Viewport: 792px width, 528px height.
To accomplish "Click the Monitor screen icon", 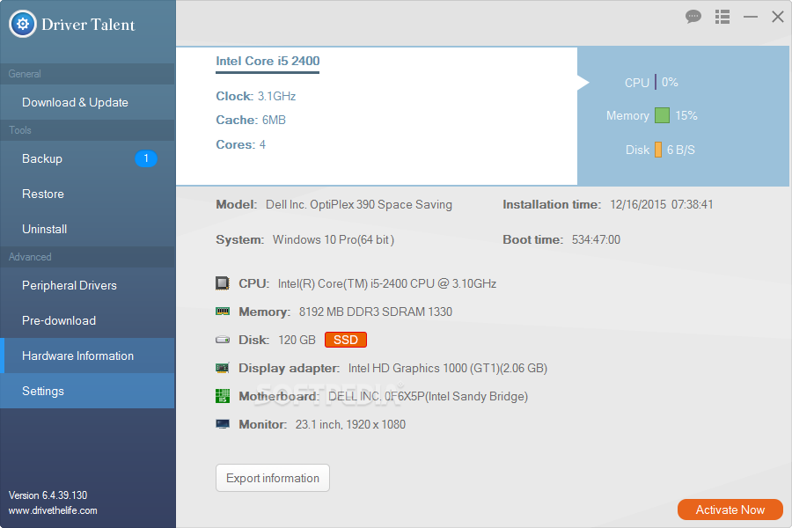I will [223, 424].
